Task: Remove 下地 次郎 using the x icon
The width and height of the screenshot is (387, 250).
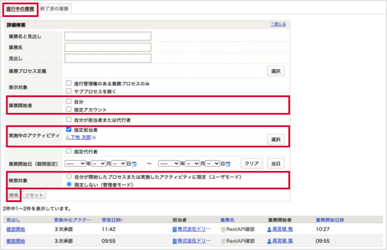Action: coord(94,138)
